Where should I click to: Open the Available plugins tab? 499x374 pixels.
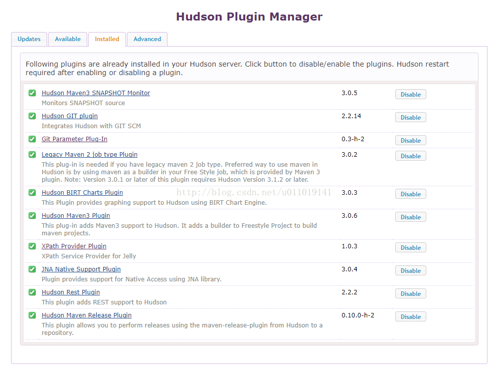pyautogui.click(x=68, y=39)
